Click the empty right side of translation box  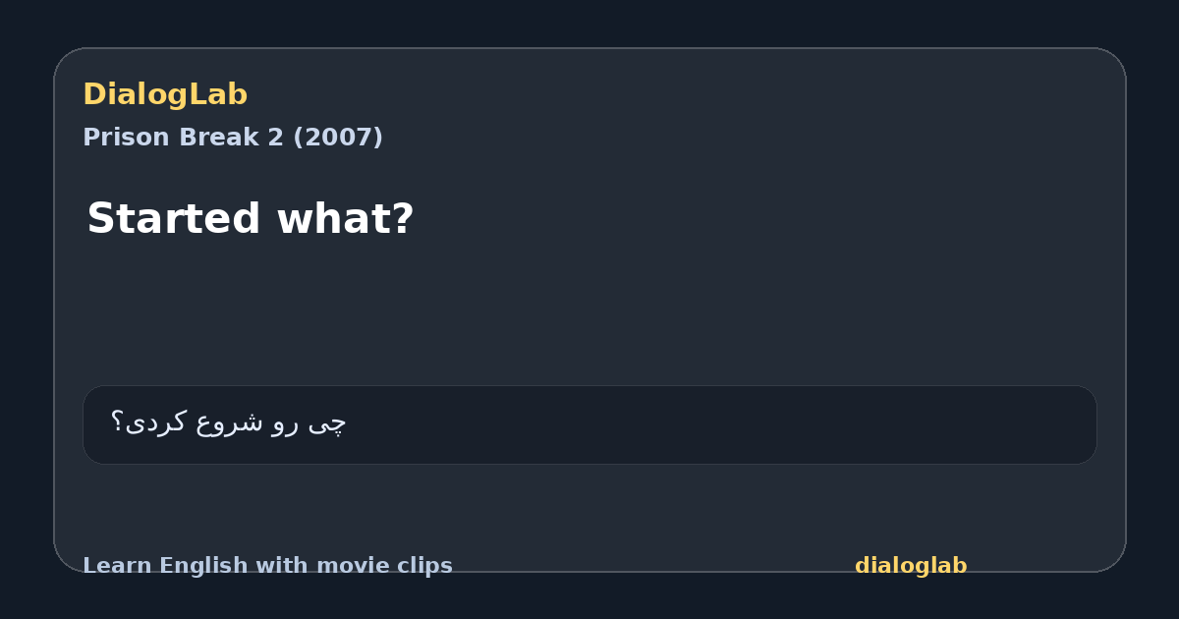(x=786, y=424)
